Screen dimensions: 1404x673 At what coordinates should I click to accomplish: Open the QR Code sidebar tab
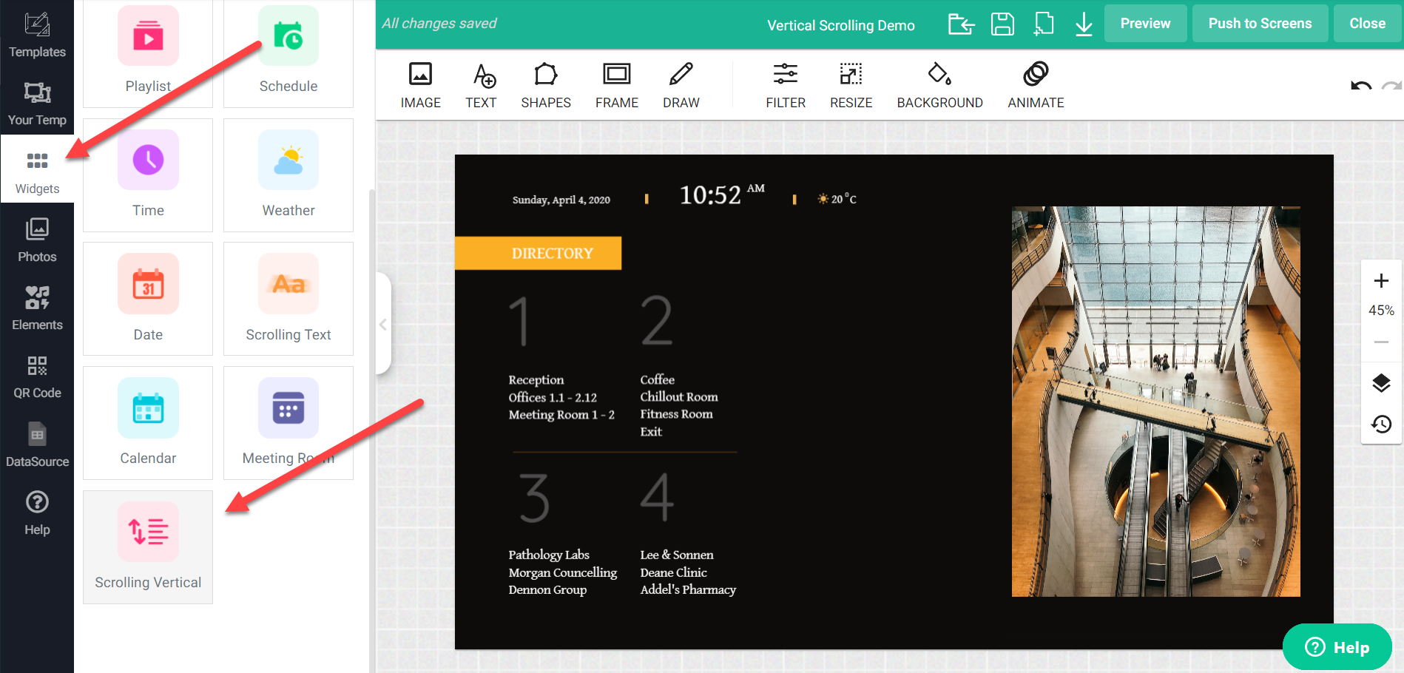[37, 376]
